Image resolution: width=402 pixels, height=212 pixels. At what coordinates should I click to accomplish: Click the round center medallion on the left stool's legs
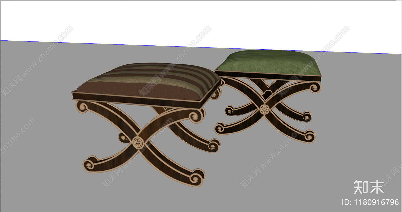(x=138, y=143)
